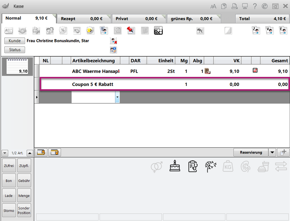Click the price change icon in ABC Waerme row

coord(255,70)
